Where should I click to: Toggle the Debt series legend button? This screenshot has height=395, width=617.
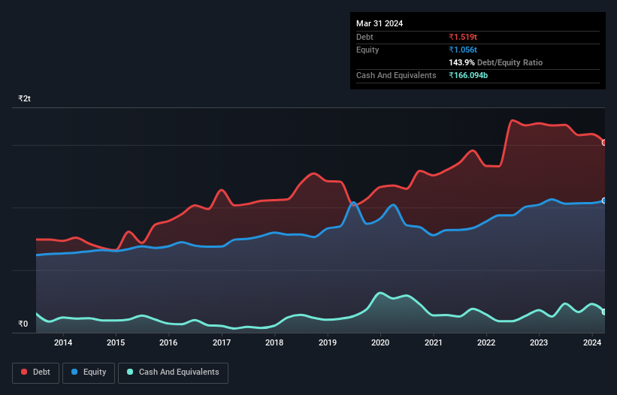[36, 372]
